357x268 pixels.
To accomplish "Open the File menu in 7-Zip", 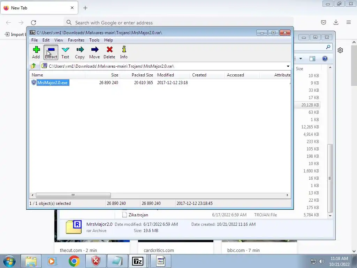I will [x=35, y=40].
